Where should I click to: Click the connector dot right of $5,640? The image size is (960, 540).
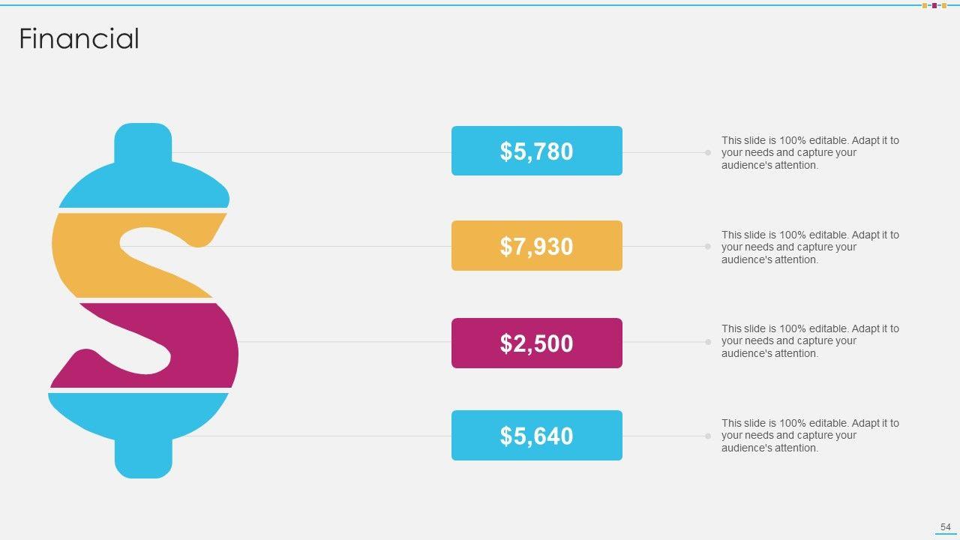click(708, 436)
